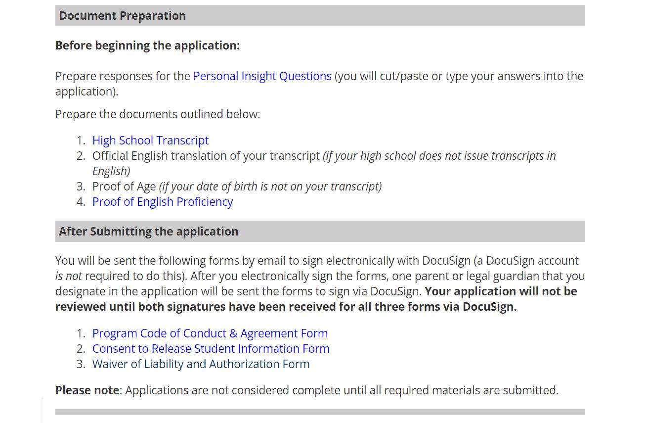Open Consent to Release Student Information Form
This screenshot has height=423, width=645.
[211, 349]
